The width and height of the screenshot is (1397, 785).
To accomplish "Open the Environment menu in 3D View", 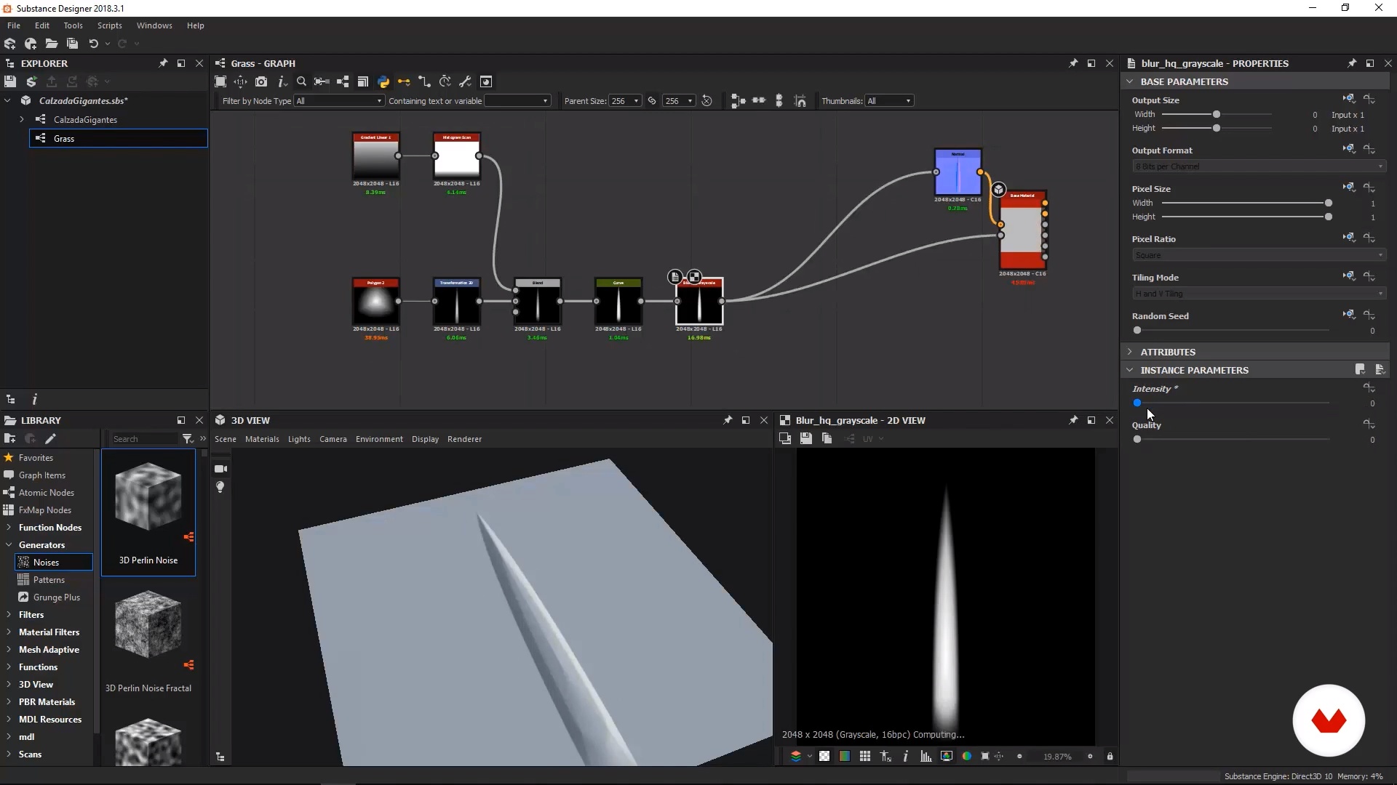I will point(379,439).
